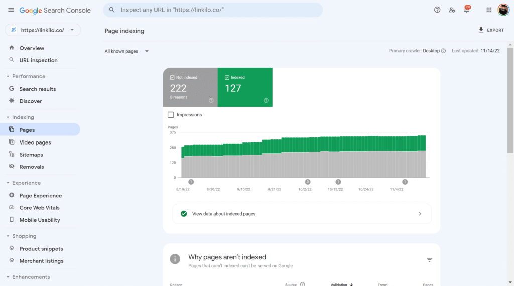Click the Sitemaps icon
Screen dimensions: 514x286
(12, 155)
